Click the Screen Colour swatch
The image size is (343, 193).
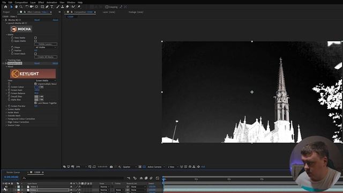pos(36,87)
